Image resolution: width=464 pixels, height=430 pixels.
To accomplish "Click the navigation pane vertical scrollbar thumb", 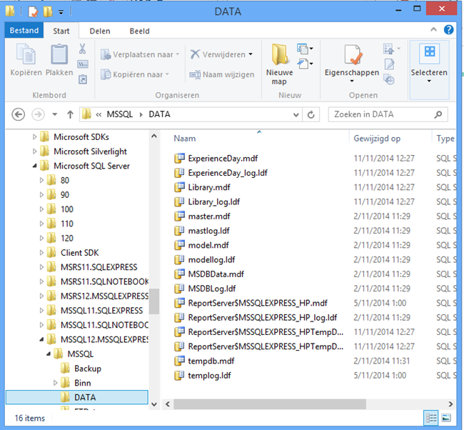I will tap(154, 301).
